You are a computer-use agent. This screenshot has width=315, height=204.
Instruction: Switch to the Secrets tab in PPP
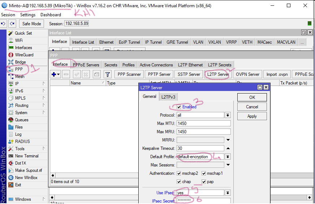(111, 65)
